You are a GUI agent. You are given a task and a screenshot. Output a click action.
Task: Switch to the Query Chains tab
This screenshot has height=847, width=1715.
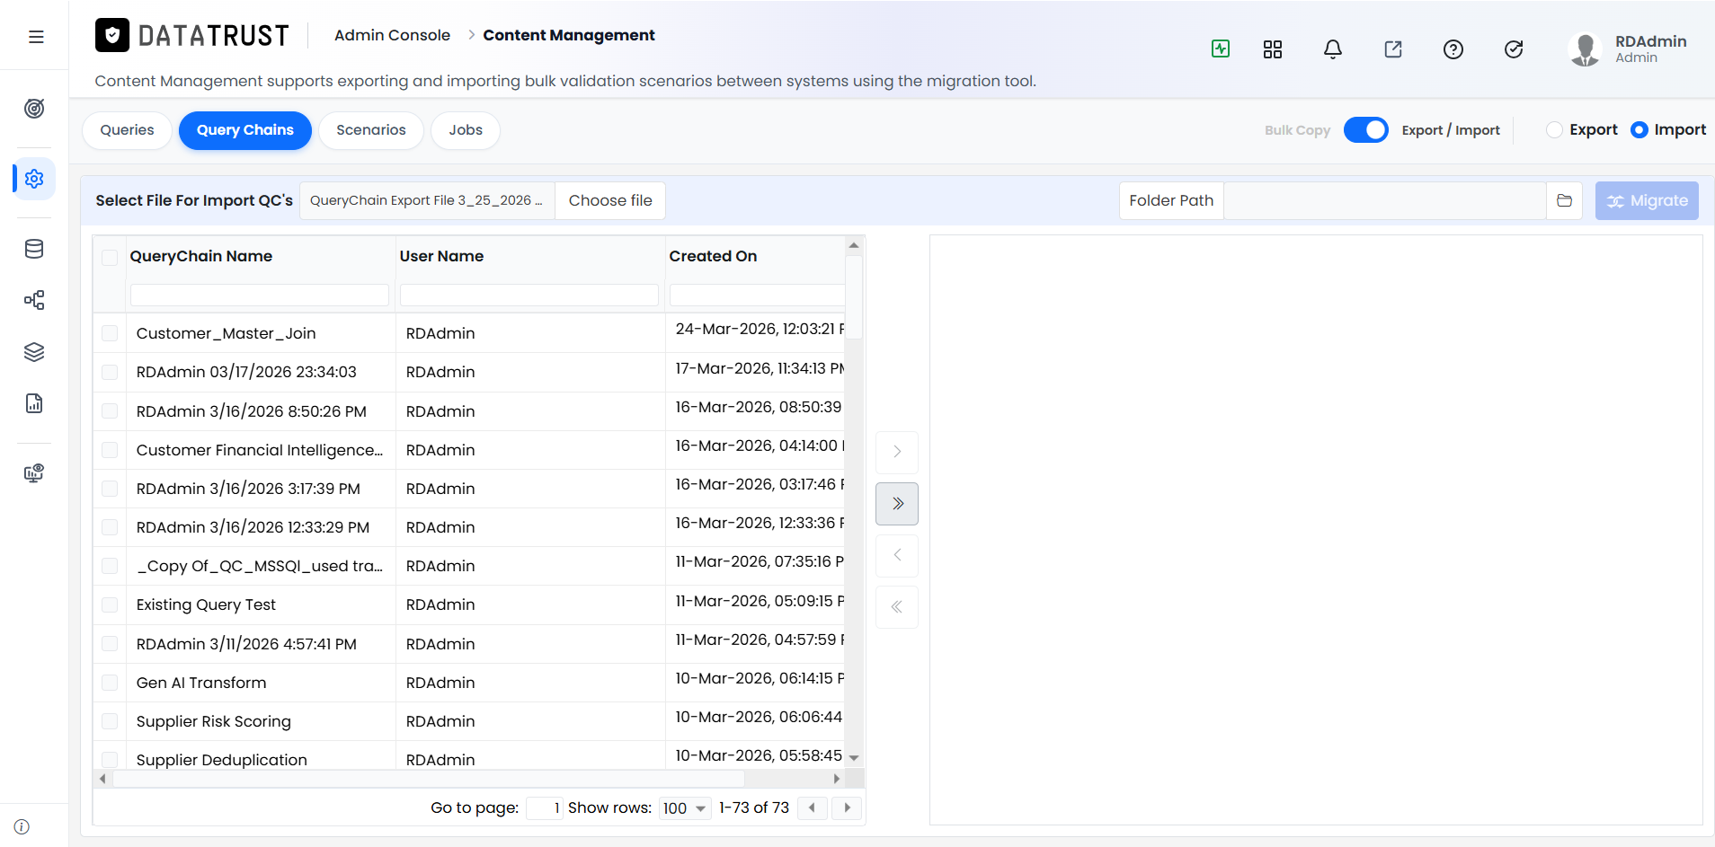pos(245,130)
